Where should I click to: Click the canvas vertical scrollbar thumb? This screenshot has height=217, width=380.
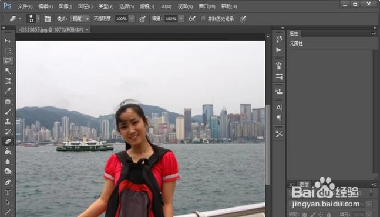click(268, 145)
